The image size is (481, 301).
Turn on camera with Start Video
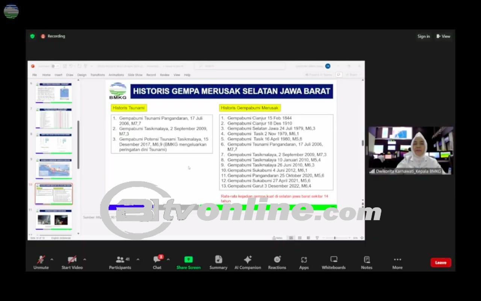72,260
